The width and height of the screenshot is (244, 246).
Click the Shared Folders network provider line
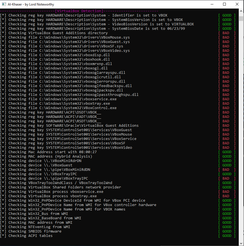[118, 187]
